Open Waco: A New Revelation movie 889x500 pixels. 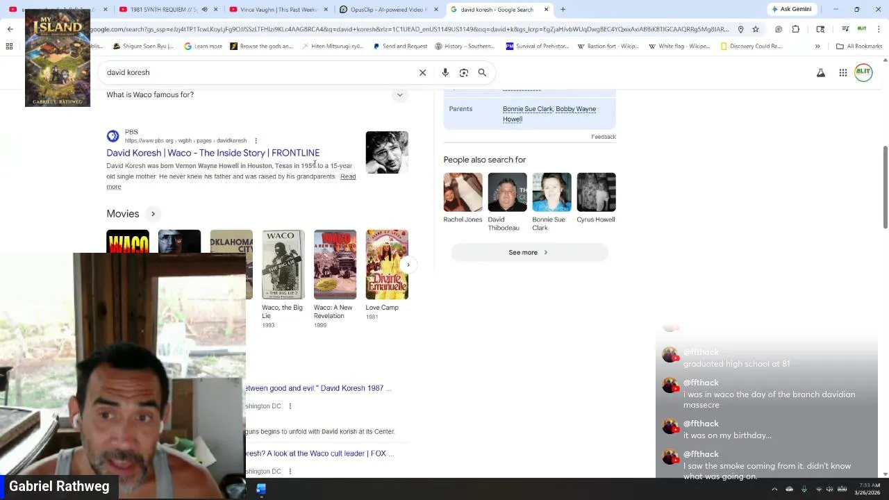click(335, 279)
